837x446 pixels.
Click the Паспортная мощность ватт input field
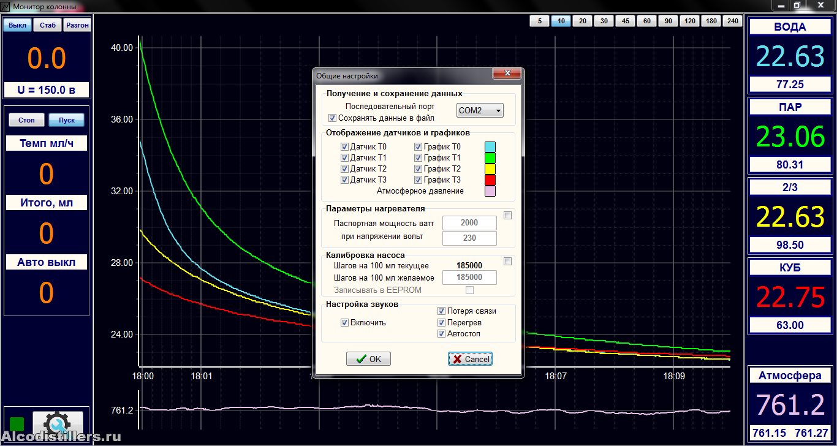pyautogui.click(x=469, y=223)
